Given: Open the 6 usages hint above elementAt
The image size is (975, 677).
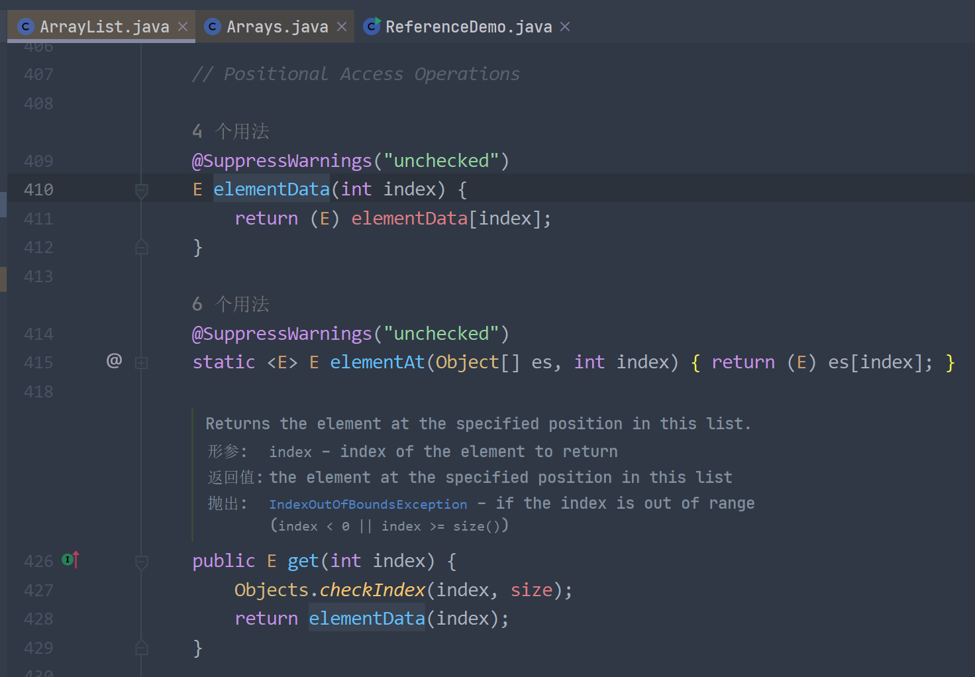Looking at the screenshot, I should pos(231,304).
